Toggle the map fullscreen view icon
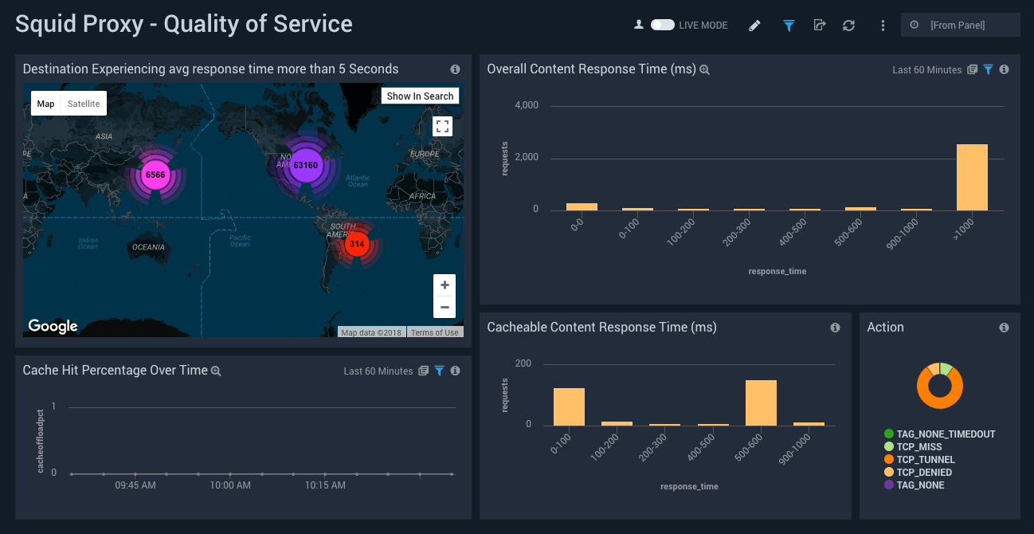This screenshot has height=534, width=1034. click(443, 127)
